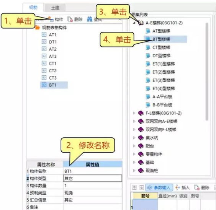Click the 筋号 column header
Screen dimensions: 216x210
tap(145, 196)
